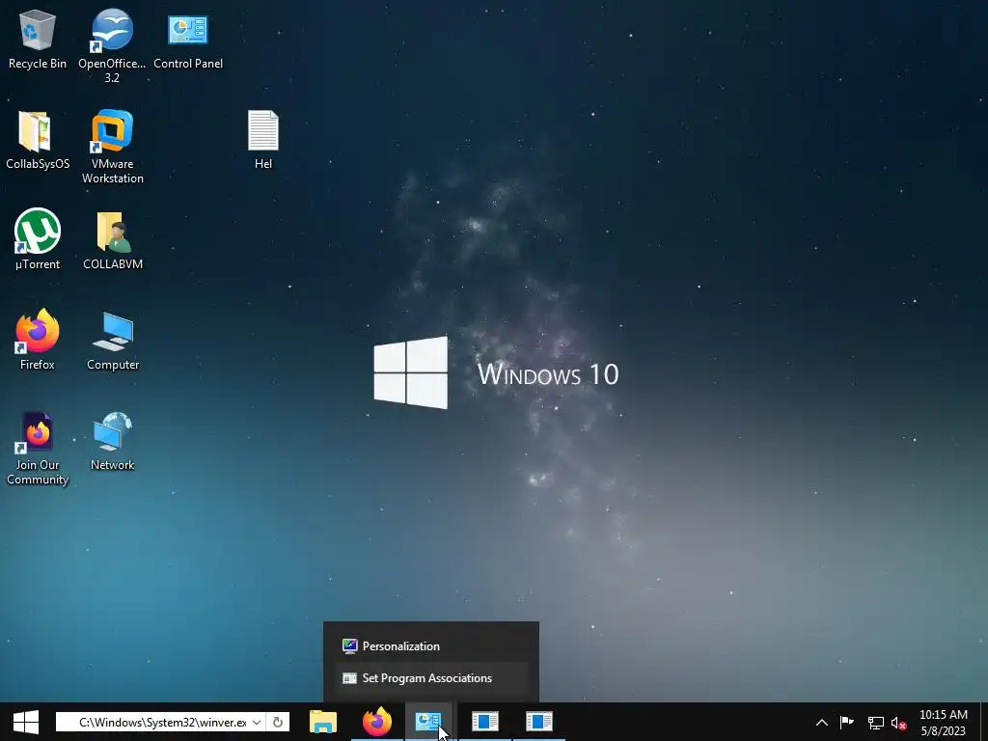Switch to Firefox in the taskbar
This screenshot has height=741, width=988.
(377, 722)
